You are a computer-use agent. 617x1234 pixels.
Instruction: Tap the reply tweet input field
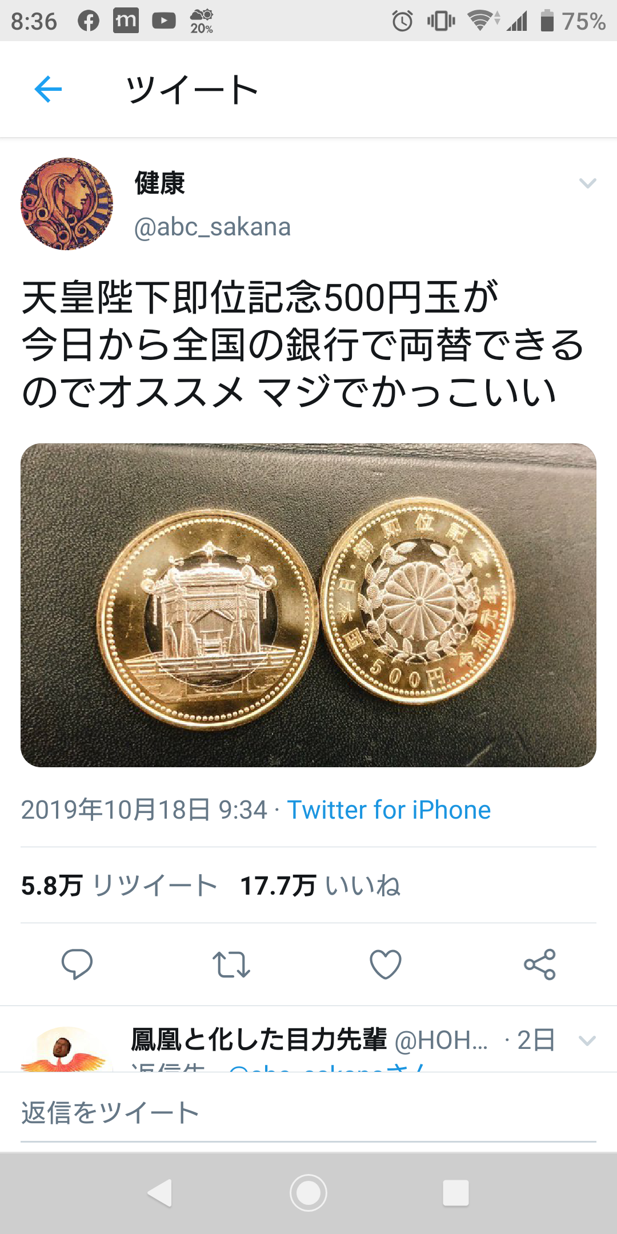click(x=308, y=1113)
